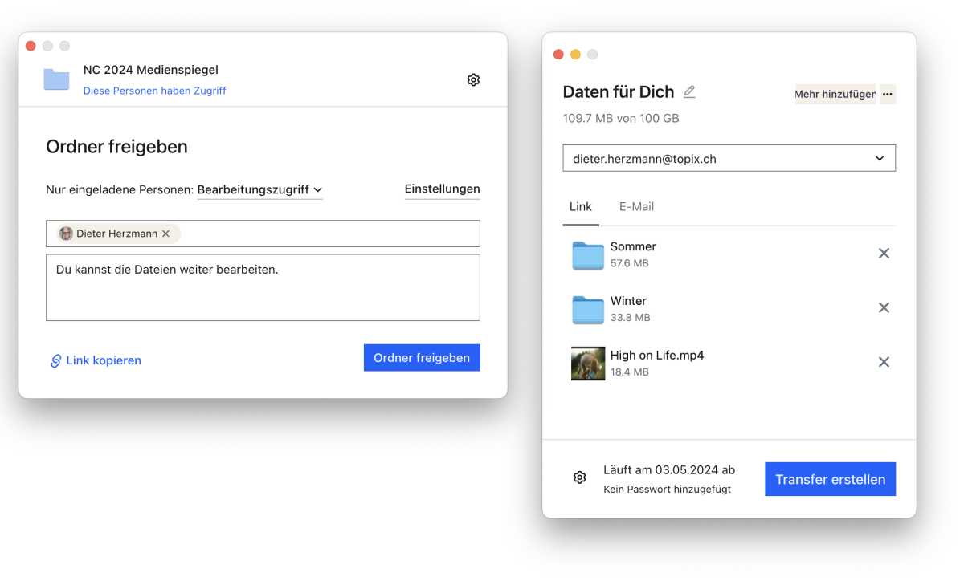Screen dimensions: 964x581
Task: Click the Sommer folder icon
Action: click(x=588, y=254)
